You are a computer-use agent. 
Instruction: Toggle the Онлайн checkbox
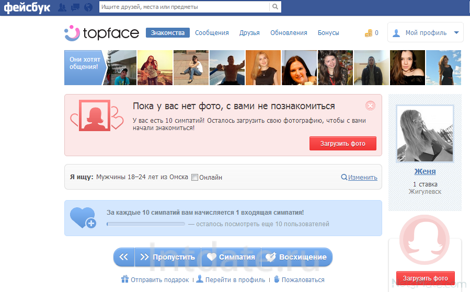[x=194, y=177]
